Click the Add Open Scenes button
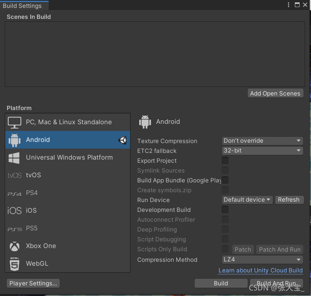Image resolution: width=311 pixels, height=296 pixels. (275, 94)
